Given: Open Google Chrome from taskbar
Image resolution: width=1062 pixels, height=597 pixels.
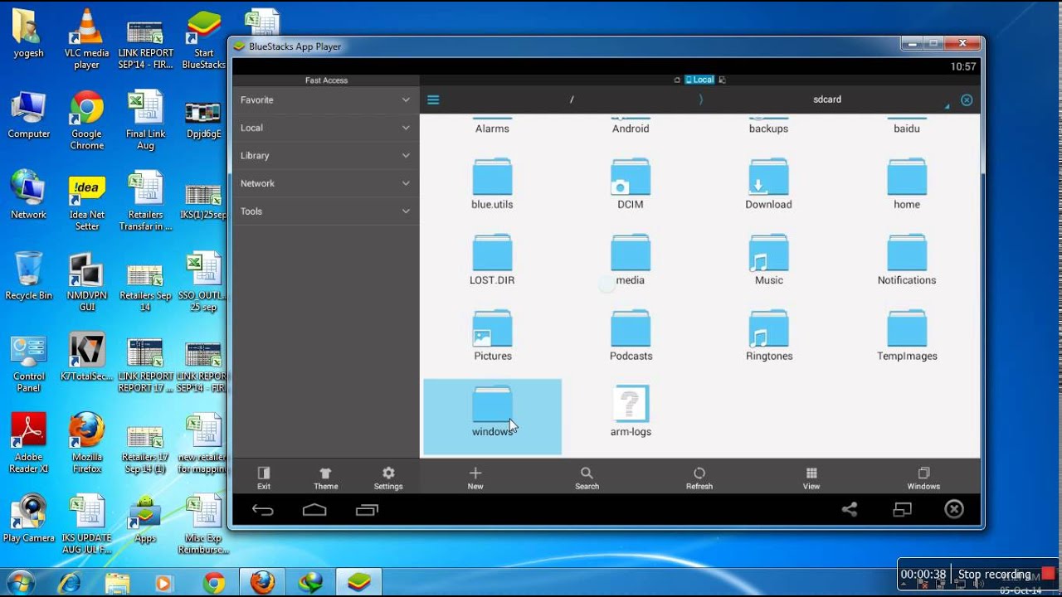Looking at the screenshot, I should click(213, 583).
